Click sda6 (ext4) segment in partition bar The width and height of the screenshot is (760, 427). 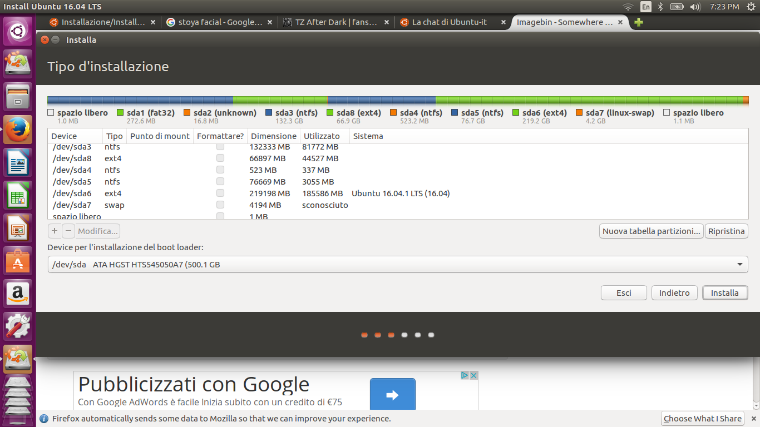pyautogui.click(x=589, y=101)
